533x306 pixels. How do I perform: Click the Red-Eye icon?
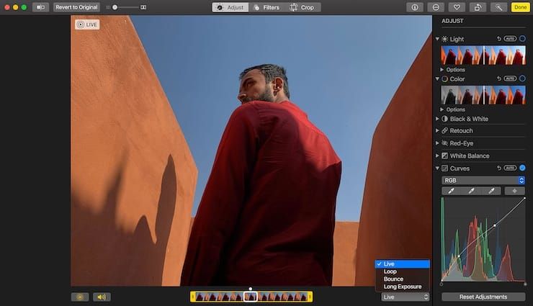pyautogui.click(x=444, y=143)
